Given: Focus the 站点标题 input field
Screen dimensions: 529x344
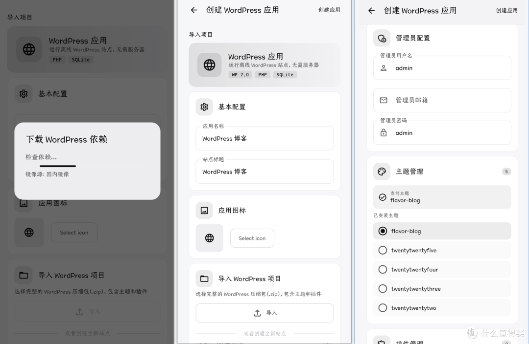Looking at the screenshot, I should (x=264, y=172).
